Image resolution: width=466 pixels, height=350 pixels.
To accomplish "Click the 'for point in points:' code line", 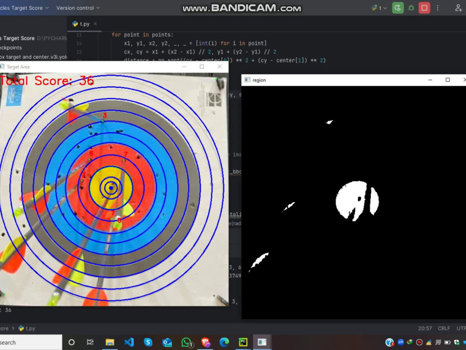I will click(142, 35).
